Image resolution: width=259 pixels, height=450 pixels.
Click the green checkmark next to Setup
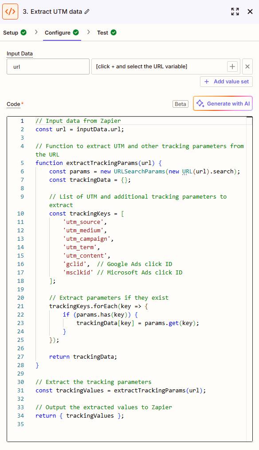pyautogui.click(x=24, y=32)
